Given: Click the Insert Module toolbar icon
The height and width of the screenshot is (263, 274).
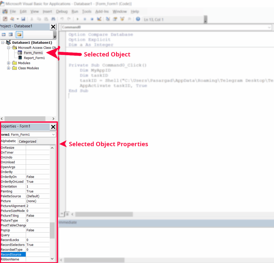Looking at the screenshot, I should (x=12, y=19).
